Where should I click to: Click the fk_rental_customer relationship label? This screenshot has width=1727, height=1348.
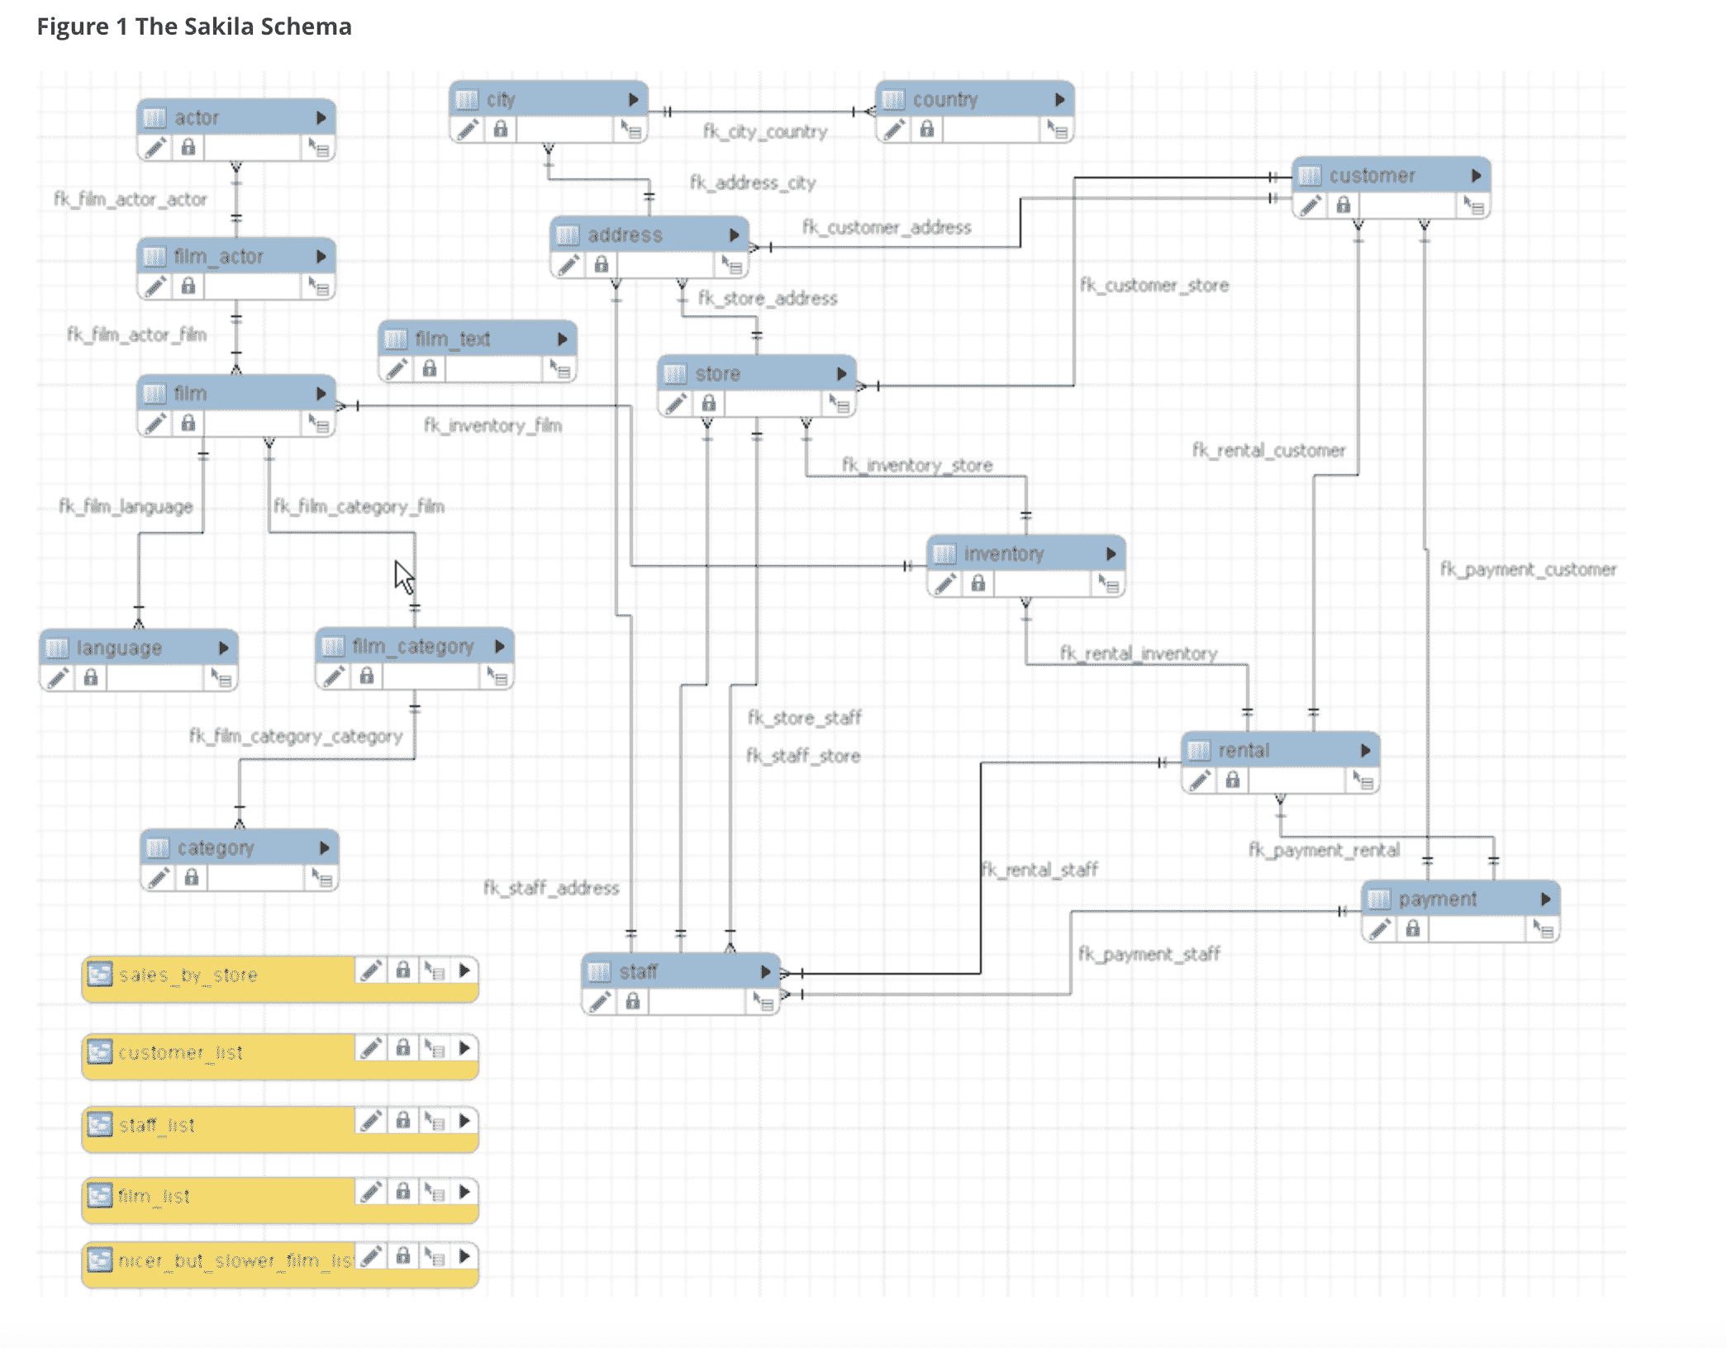coord(1268,451)
